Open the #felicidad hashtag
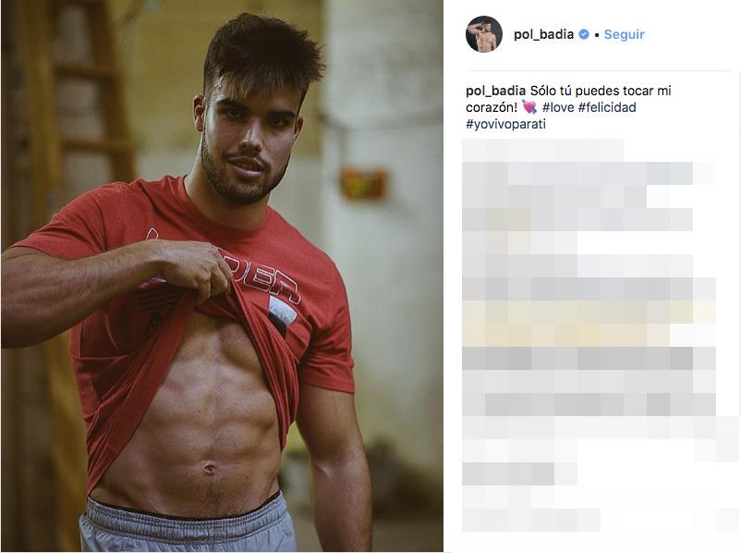The height and width of the screenshot is (553, 741). click(x=607, y=107)
